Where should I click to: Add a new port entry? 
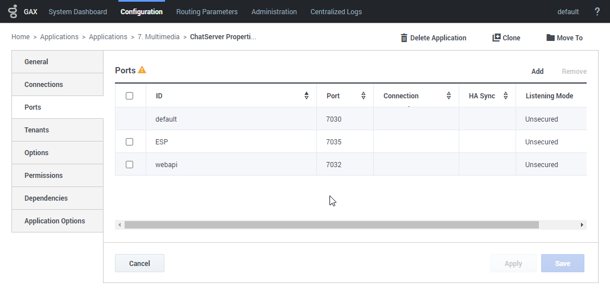pyautogui.click(x=537, y=71)
